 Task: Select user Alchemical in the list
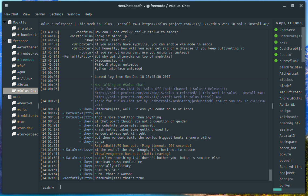(x=289, y=74)
